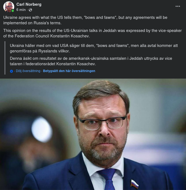Click the globe public audience icon
This screenshot has height=190, width=186.
pyautogui.click(x=30, y=10)
